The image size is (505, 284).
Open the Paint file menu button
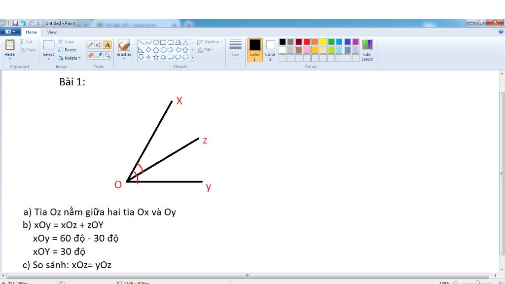click(10, 32)
